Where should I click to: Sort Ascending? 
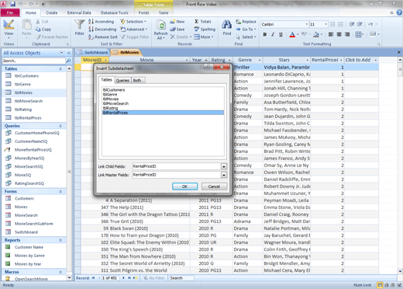tap(101, 22)
